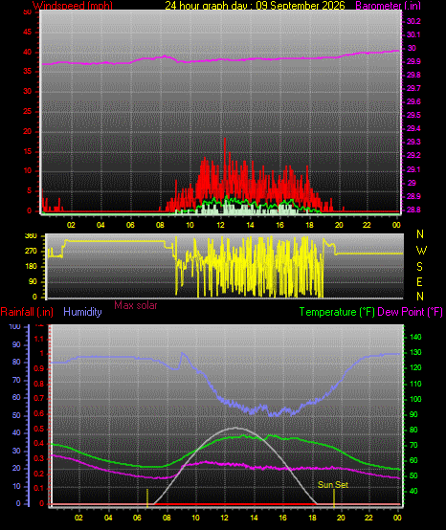Screen dimensions: 446x530
Task: Click the 40 temperature scale value
Action: [413, 491]
